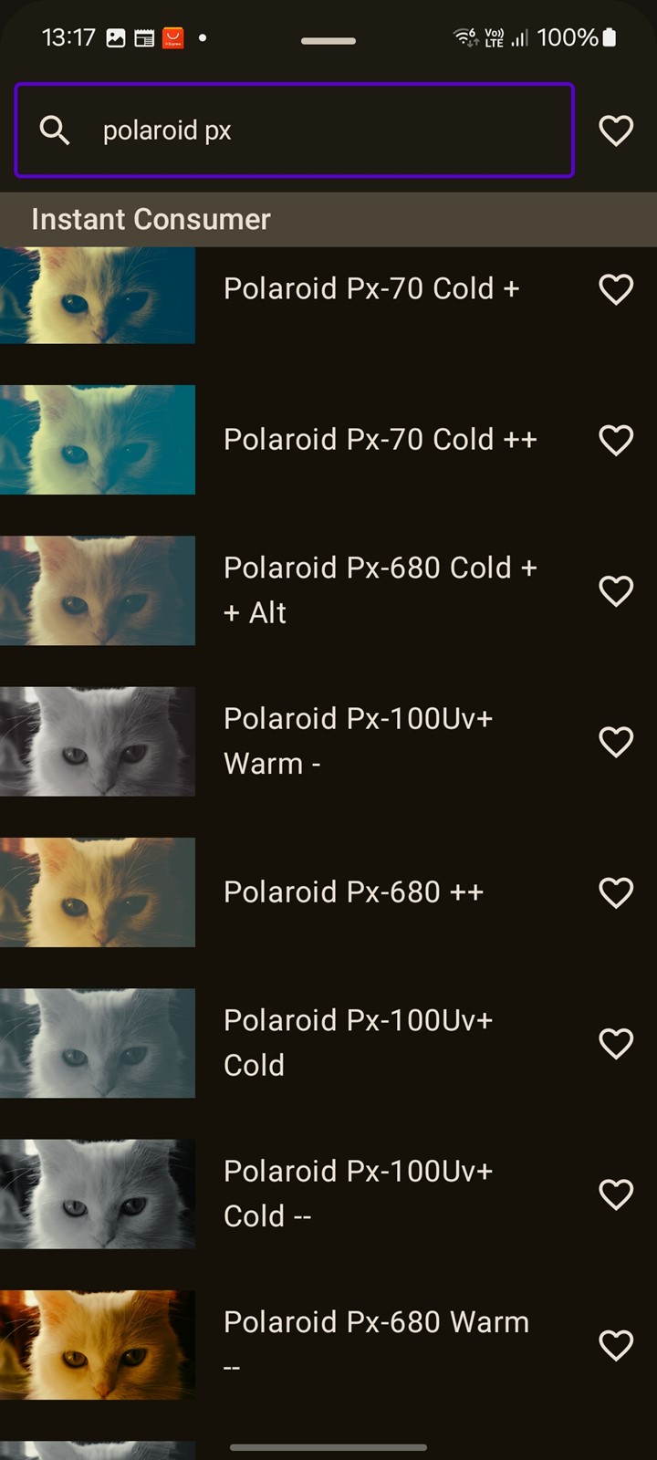The height and width of the screenshot is (1460, 657).
Task: Choose Polaroid Px-680 Cold ++ Alt item
Action: 328,590
